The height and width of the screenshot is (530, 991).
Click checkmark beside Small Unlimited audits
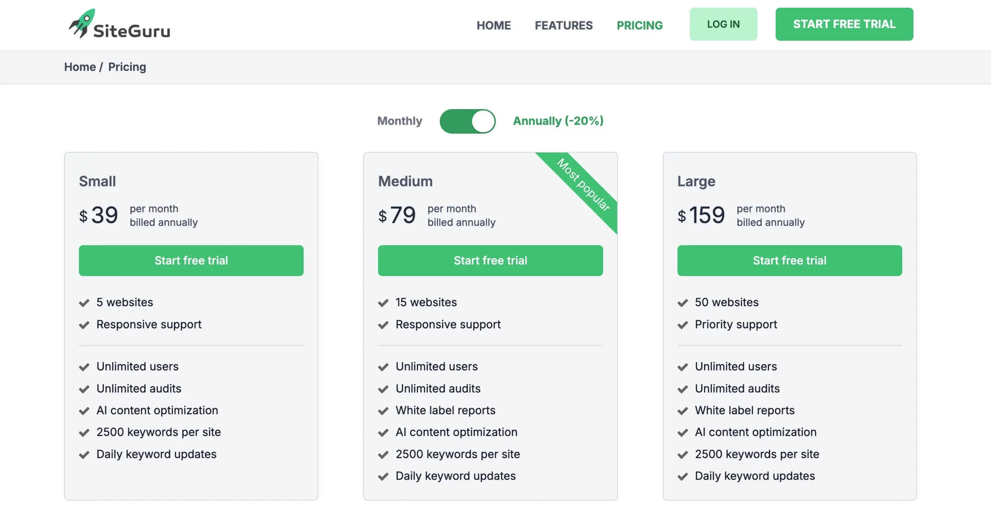(x=84, y=389)
